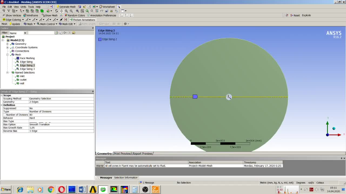Open the Mesh Control dropdown

(47, 24)
